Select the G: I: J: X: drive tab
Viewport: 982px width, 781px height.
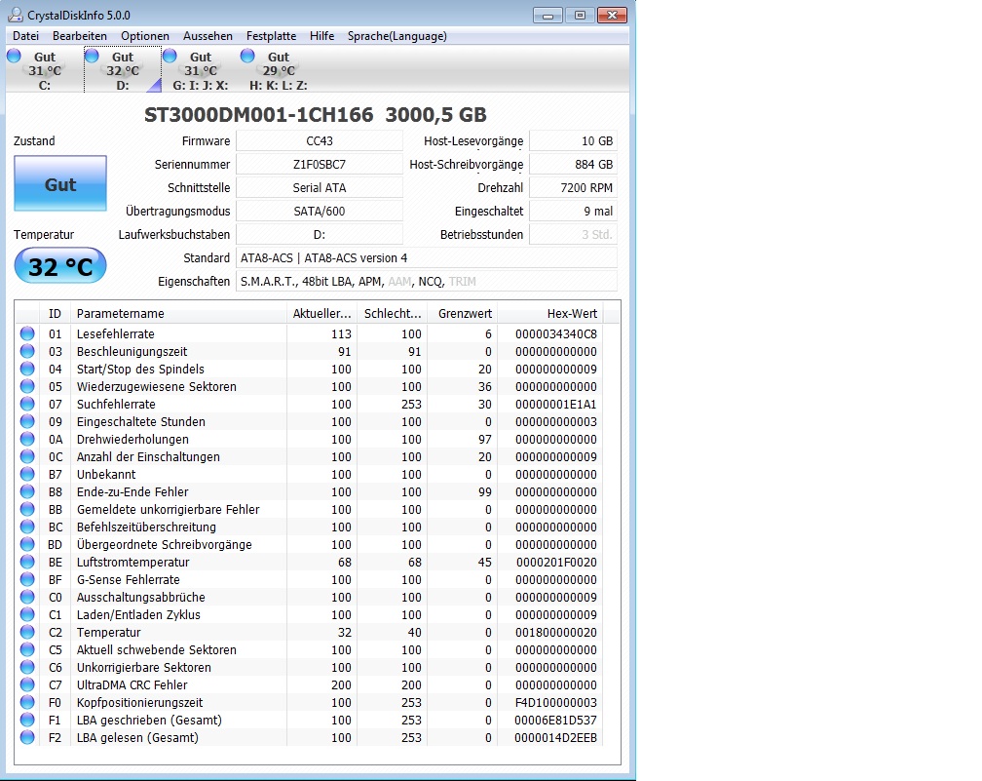click(200, 70)
